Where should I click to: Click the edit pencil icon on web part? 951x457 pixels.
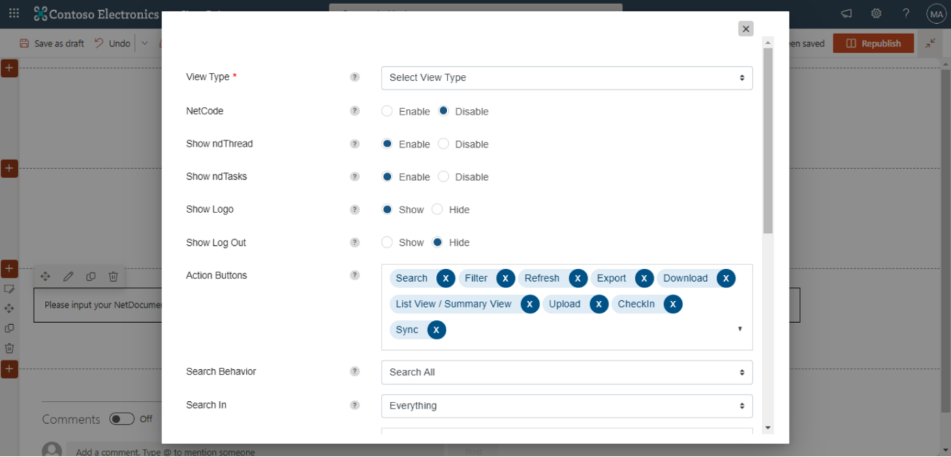(x=68, y=276)
